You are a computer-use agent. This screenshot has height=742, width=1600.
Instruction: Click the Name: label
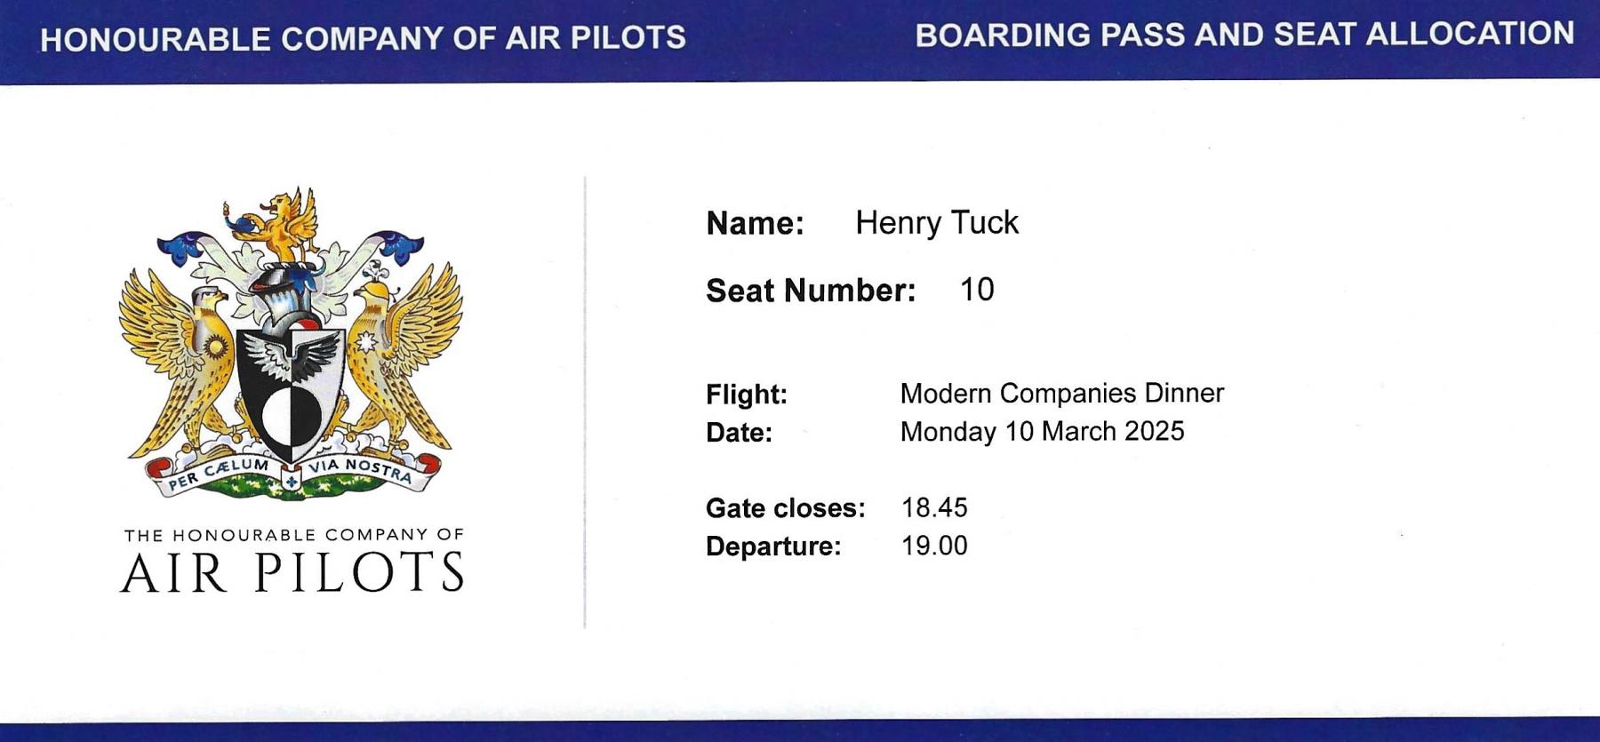click(755, 223)
